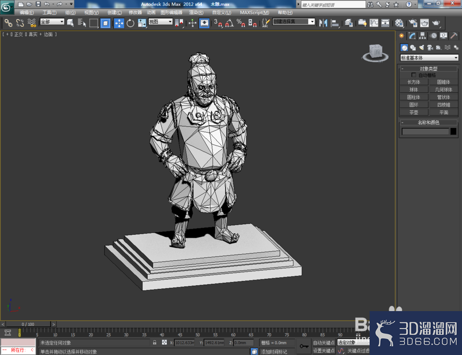Open the 创建选择集 named selection dropdown
The image size is (462, 355).
(294, 22)
